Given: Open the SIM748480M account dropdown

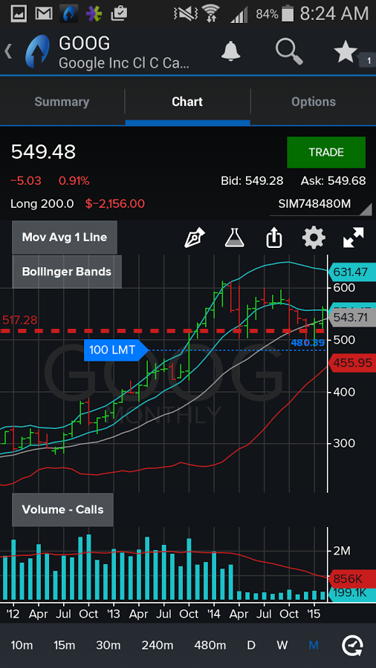Looking at the screenshot, I should point(321,204).
